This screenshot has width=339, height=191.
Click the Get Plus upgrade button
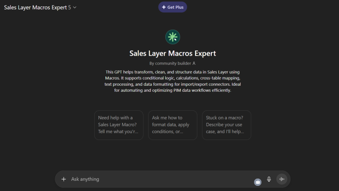click(173, 7)
